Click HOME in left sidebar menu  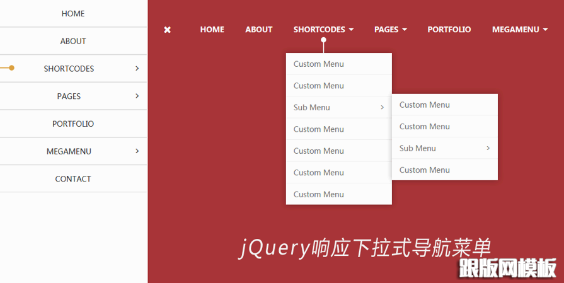click(x=73, y=13)
